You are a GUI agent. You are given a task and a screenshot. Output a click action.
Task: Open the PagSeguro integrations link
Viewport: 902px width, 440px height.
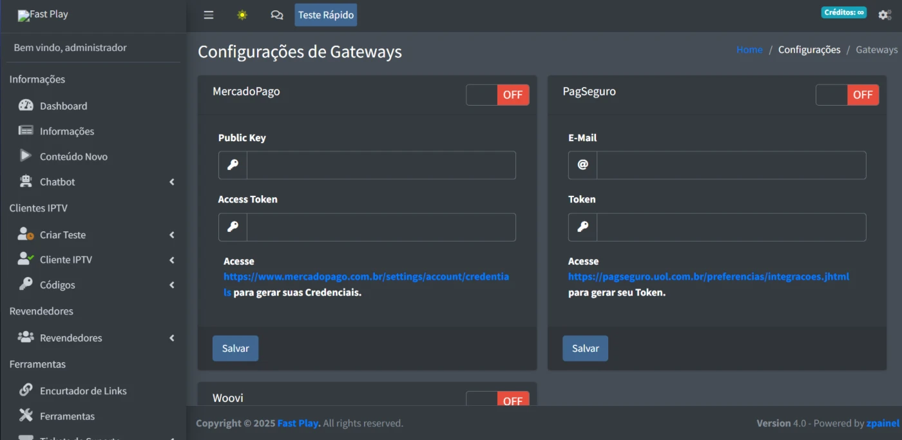708,276
